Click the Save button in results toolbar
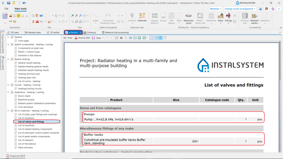 tap(97, 38)
